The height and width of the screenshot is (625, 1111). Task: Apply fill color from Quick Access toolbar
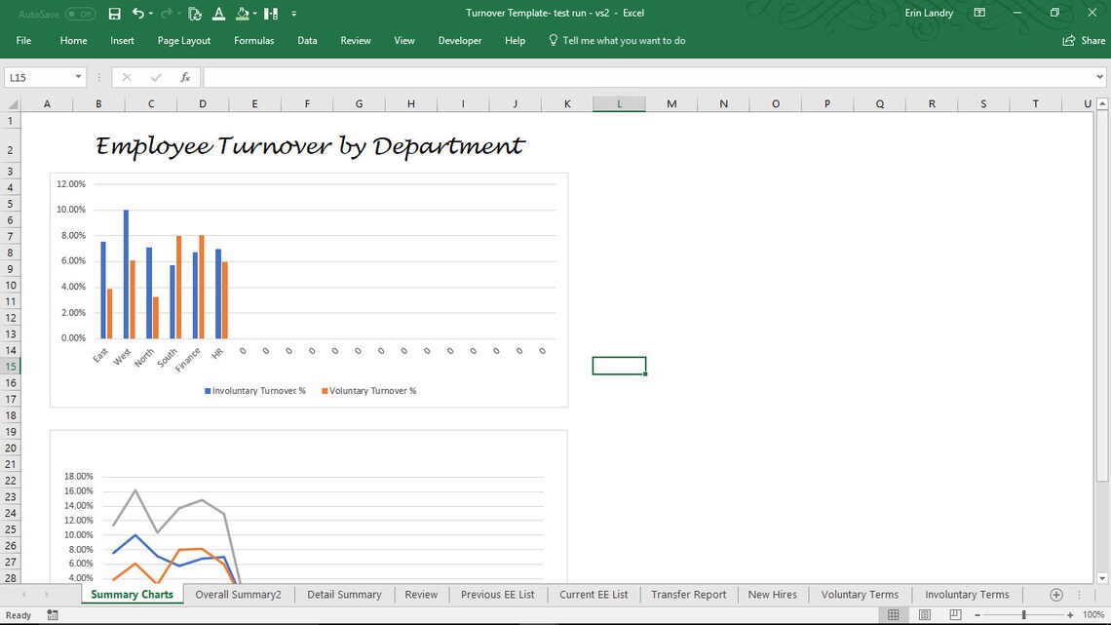tap(244, 13)
